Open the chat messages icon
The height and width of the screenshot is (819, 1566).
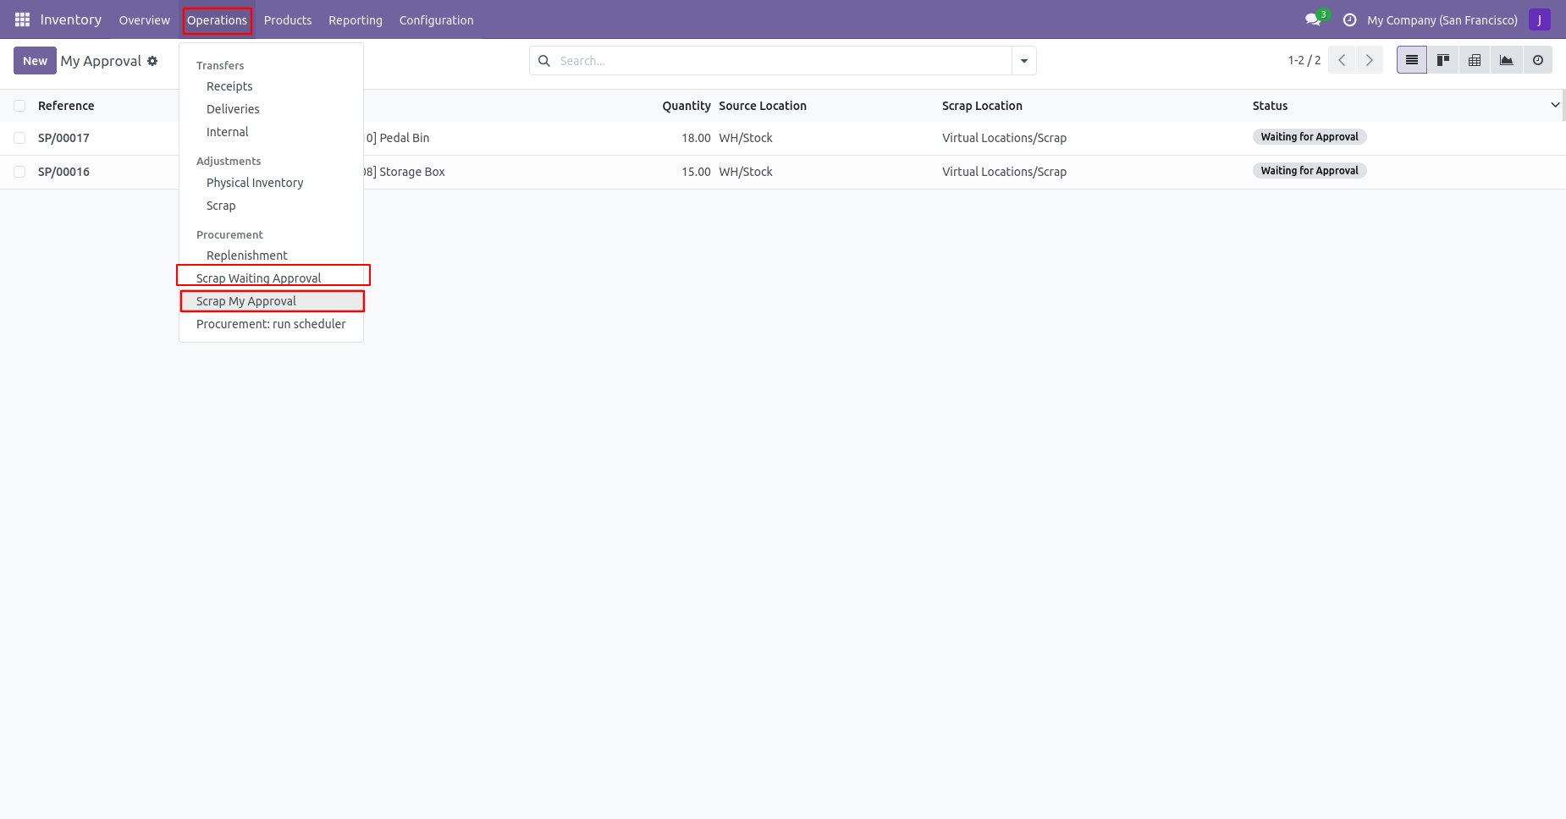[x=1313, y=19]
